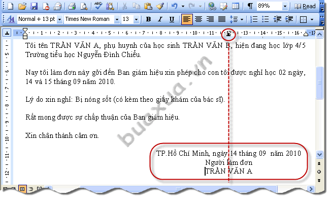Undo the last action
Viewport: 330px width, 199px height.
[175, 6]
